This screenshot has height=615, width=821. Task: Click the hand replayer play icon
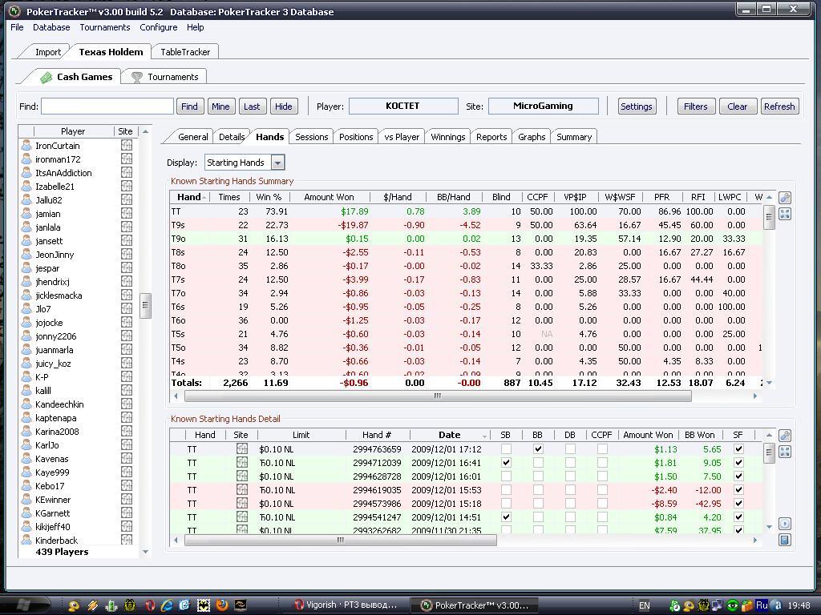click(785, 524)
